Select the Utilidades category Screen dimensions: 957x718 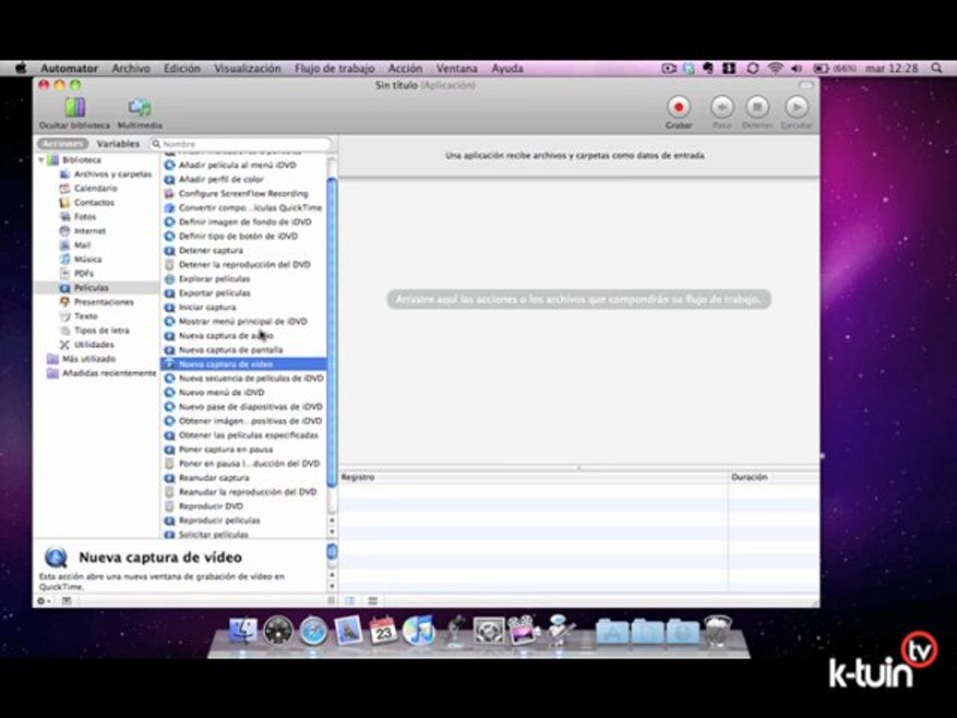click(94, 344)
